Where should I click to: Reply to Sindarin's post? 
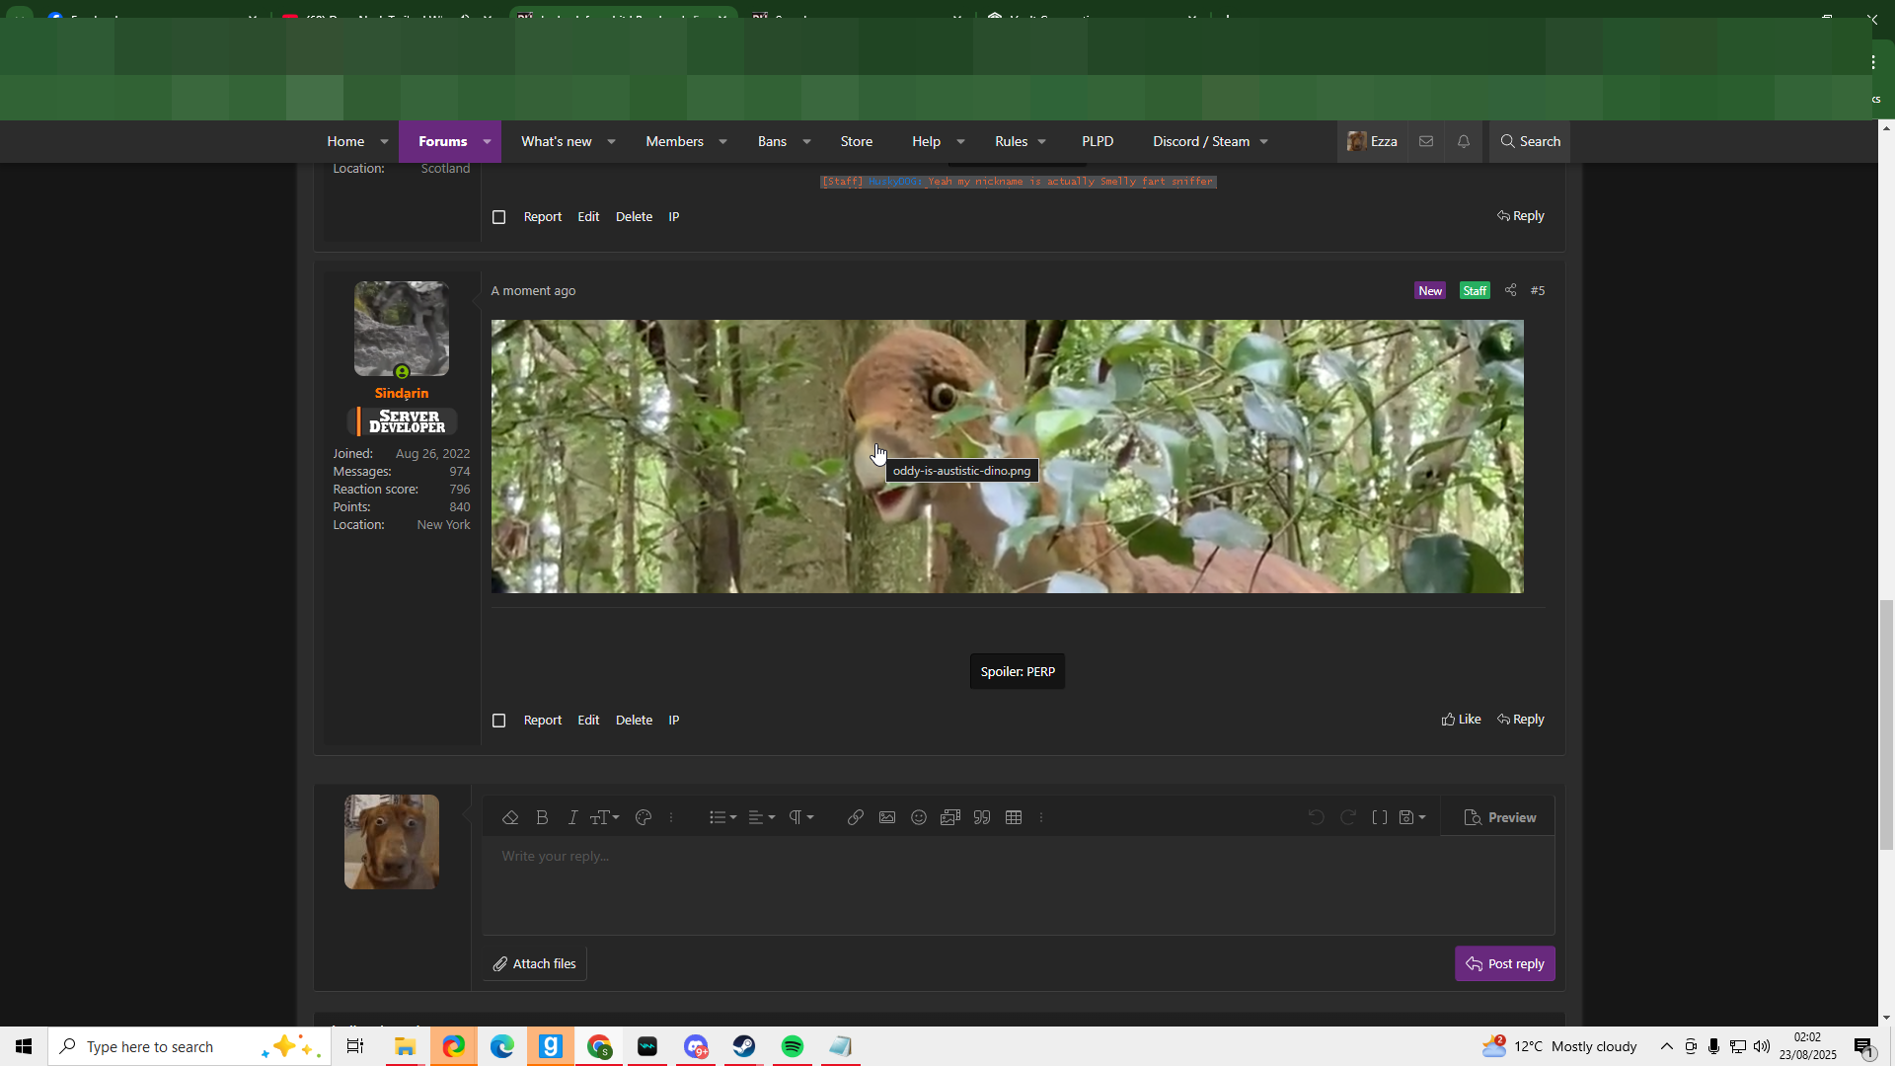(1521, 720)
